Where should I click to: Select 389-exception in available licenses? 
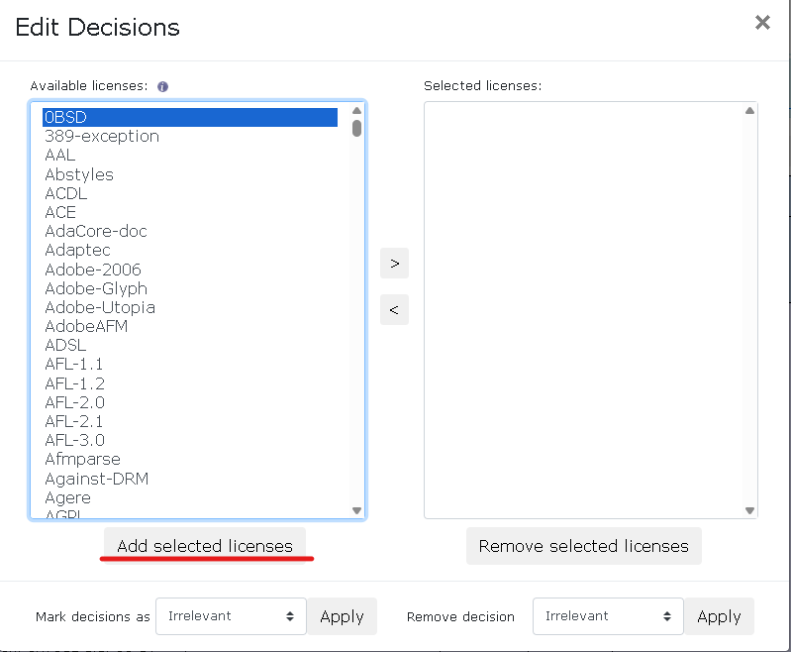(x=102, y=137)
